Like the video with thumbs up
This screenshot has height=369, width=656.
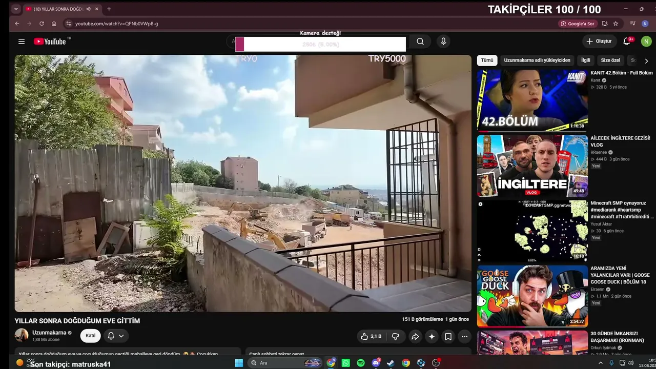click(x=371, y=336)
